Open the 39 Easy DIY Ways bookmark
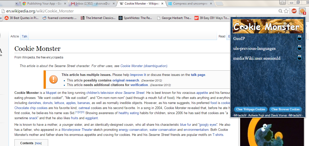Screen dimensions: 309x146 click(x=212, y=18)
